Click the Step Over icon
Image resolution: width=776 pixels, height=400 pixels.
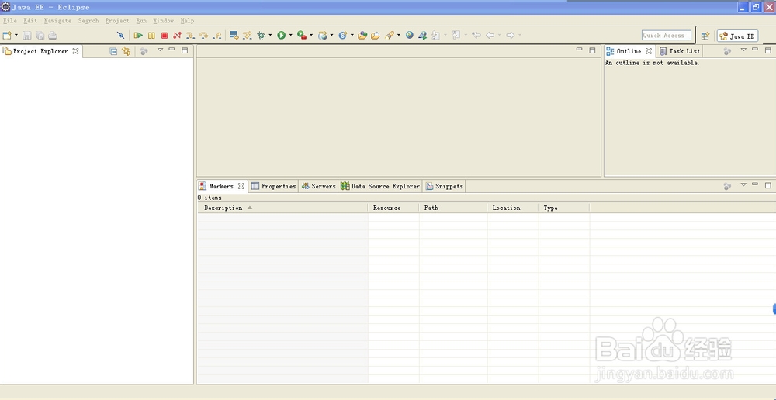203,35
